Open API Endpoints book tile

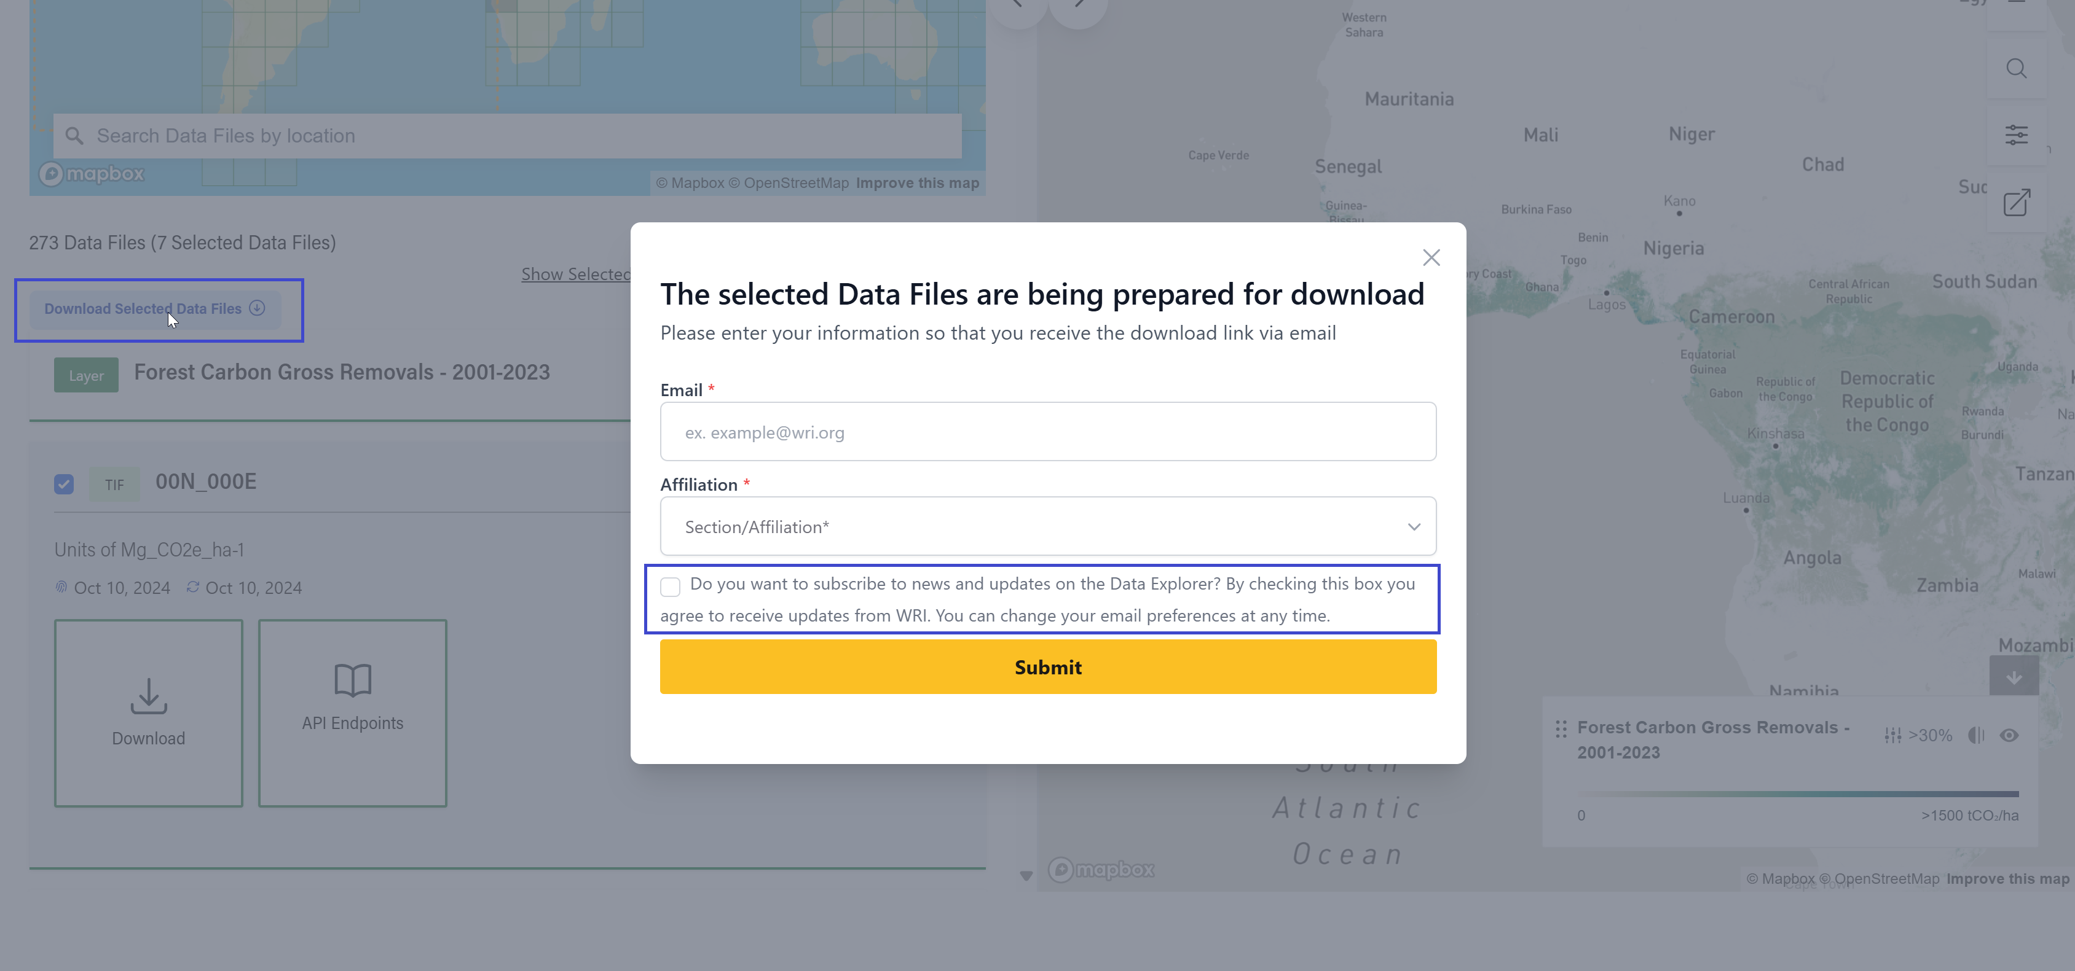point(352,712)
